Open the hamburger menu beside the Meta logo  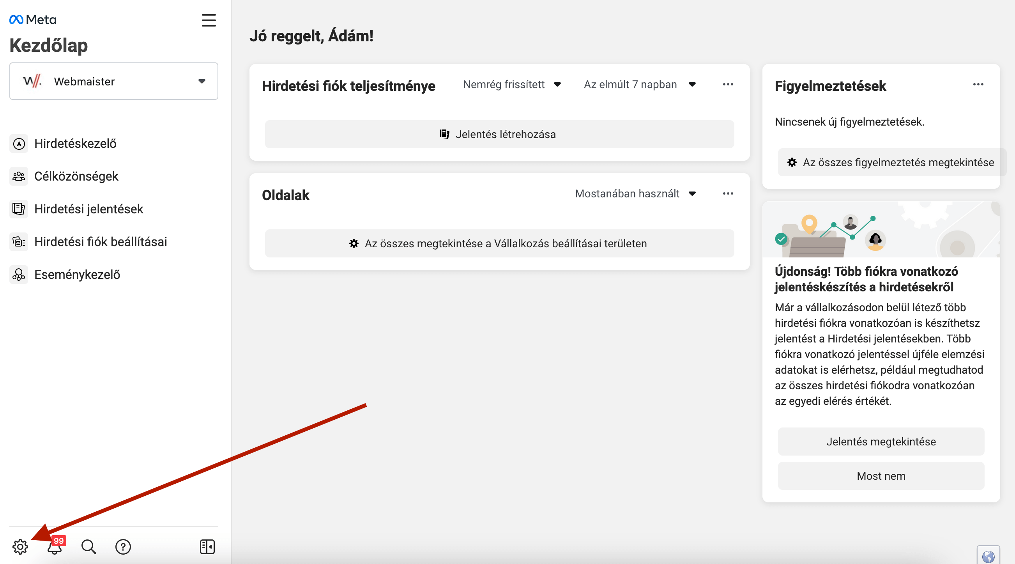pos(209,20)
